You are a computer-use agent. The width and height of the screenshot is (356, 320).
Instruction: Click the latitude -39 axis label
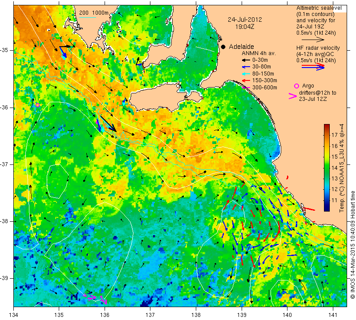(x=4, y=278)
